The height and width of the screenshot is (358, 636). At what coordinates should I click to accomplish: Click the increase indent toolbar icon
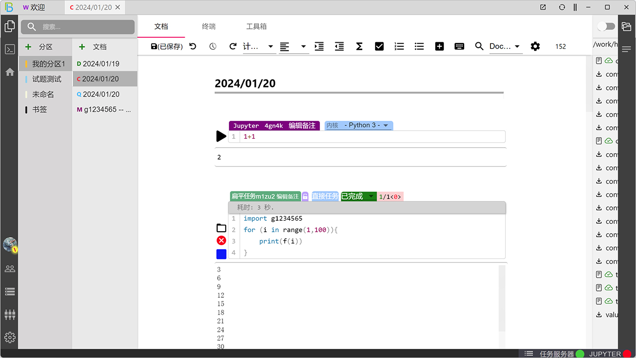(x=319, y=46)
